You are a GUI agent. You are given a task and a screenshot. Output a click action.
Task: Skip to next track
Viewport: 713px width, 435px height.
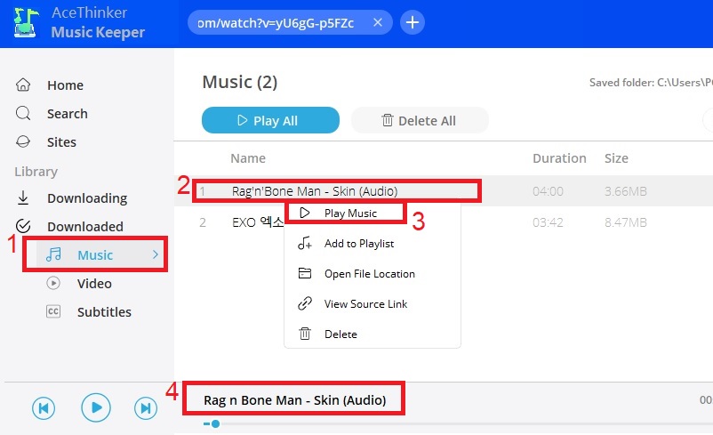(146, 407)
